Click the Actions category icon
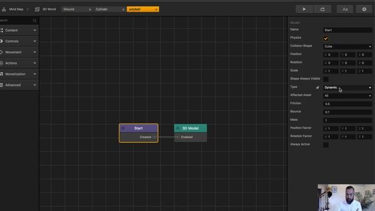 click(1, 63)
